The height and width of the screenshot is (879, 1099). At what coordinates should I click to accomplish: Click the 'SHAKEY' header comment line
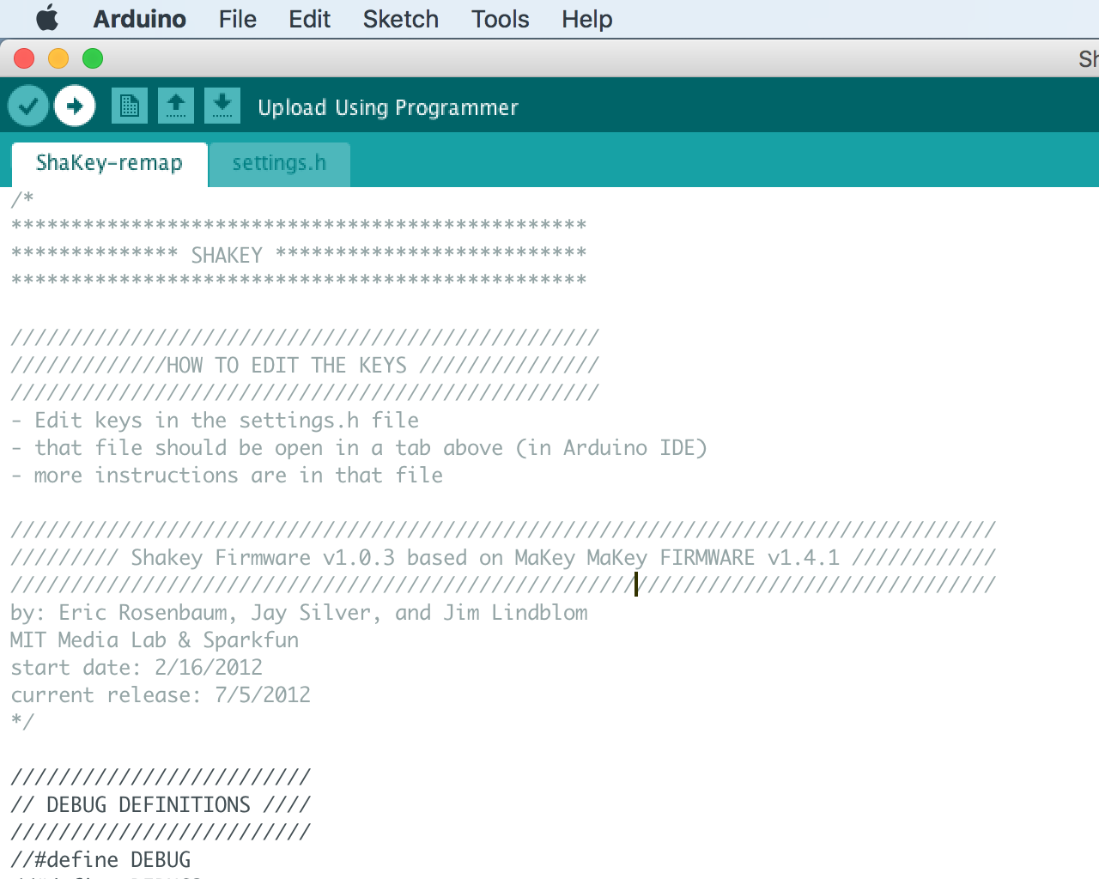(x=299, y=256)
